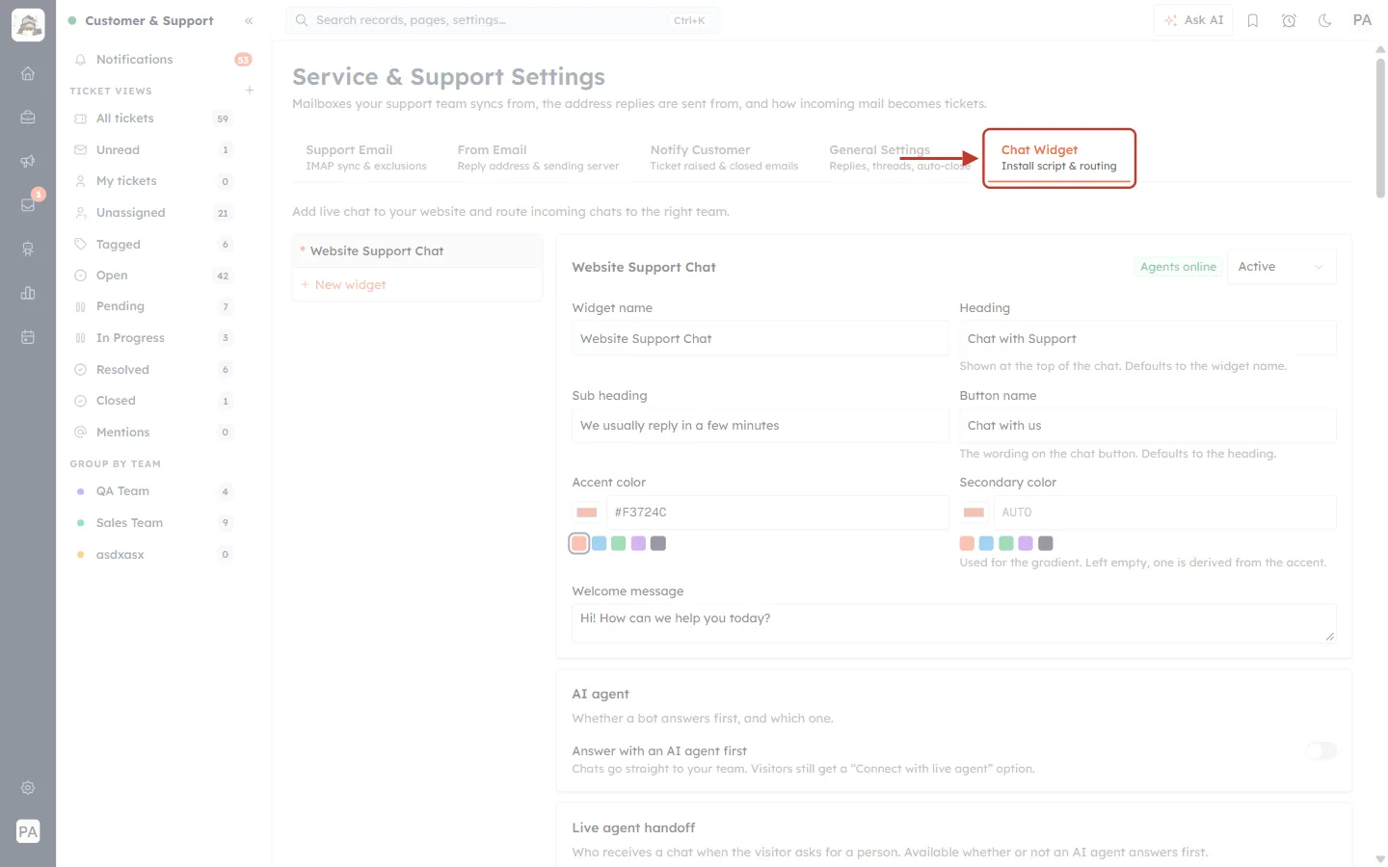Open the All tickets view
Viewport: 1388px width, 867px height.
152,118
